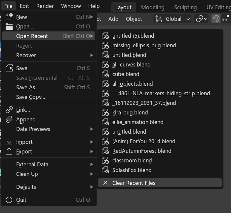The height and width of the screenshot is (213, 231).
Task: Choose the Open... menu entry
Action: pyautogui.click(x=49, y=26)
